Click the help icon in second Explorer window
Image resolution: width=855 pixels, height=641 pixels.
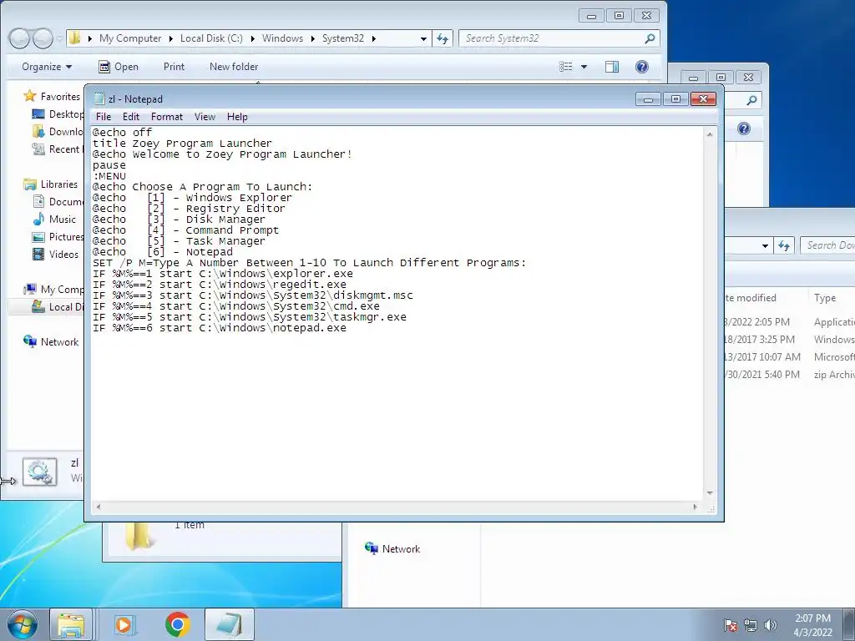[744, 129]
